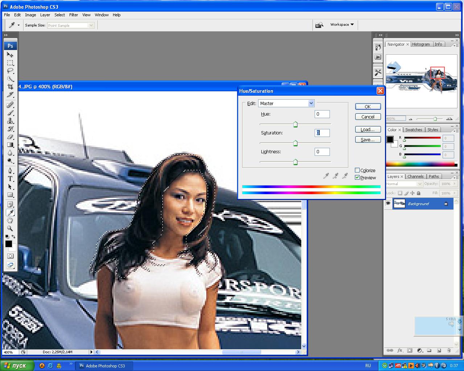
Task: Toggle the Colorize checkbox
Action: 357,170
